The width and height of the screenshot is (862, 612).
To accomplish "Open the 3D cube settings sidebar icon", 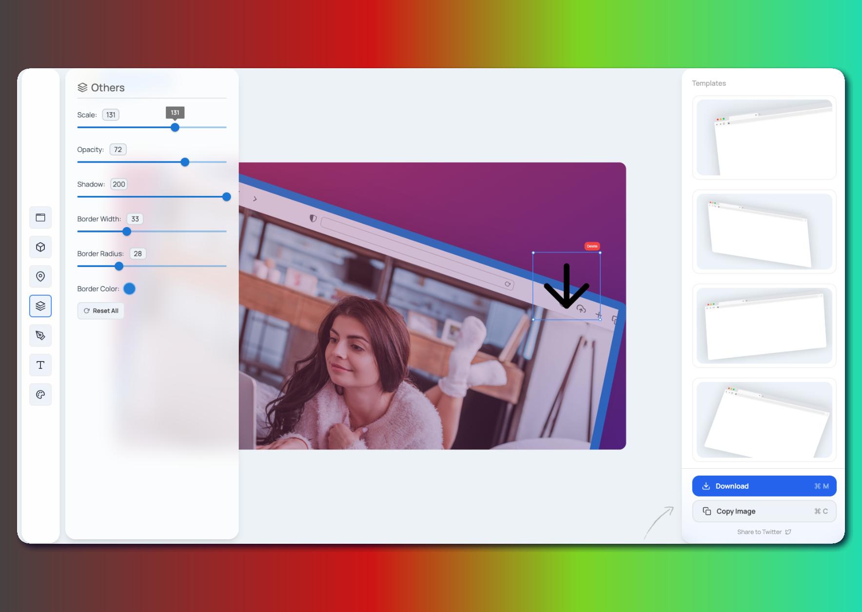I will pyautogui.click(x=40, y=247).
